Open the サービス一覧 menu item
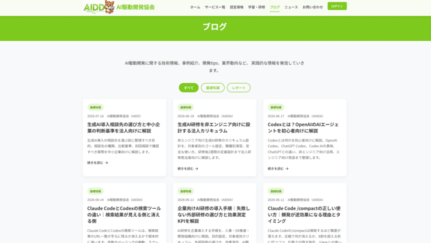Viewport: 431px width, 243px height. pos(215,7)
